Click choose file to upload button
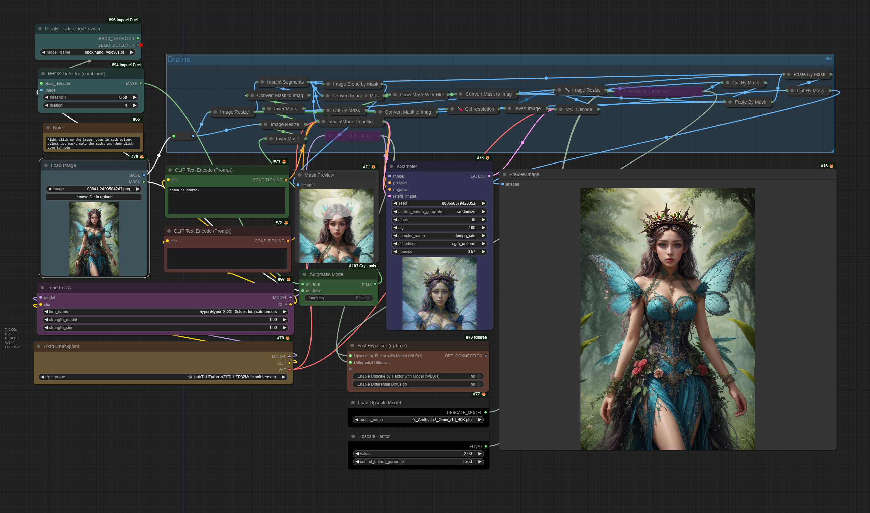 click(x=94, y=197)
